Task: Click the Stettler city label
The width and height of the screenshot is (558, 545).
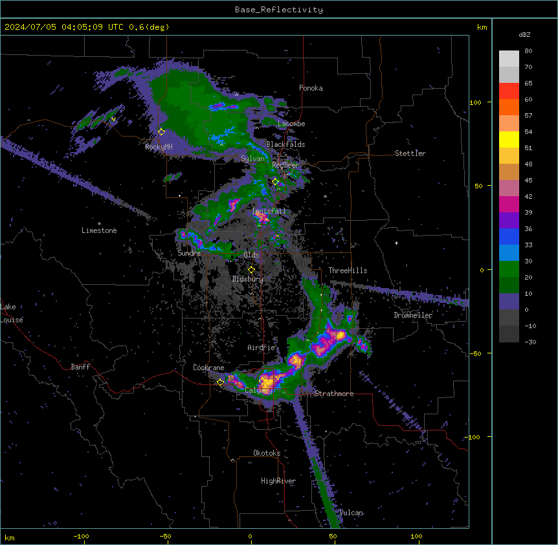Action: pyautogui.click(x=410, y=153)
